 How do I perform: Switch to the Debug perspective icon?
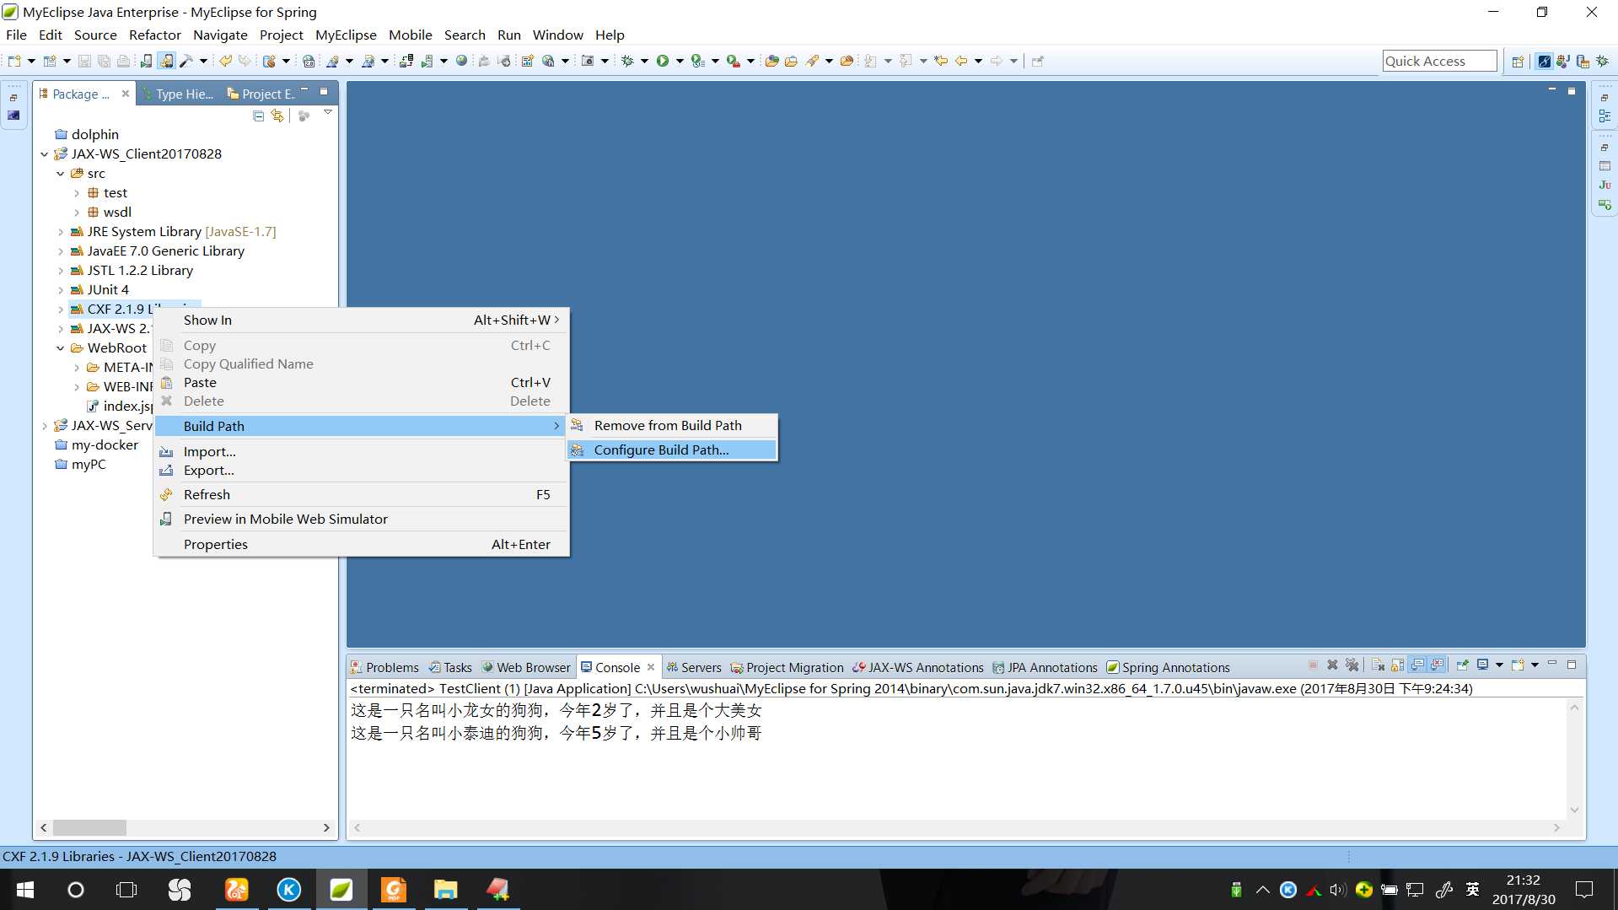pos(1602,61)
